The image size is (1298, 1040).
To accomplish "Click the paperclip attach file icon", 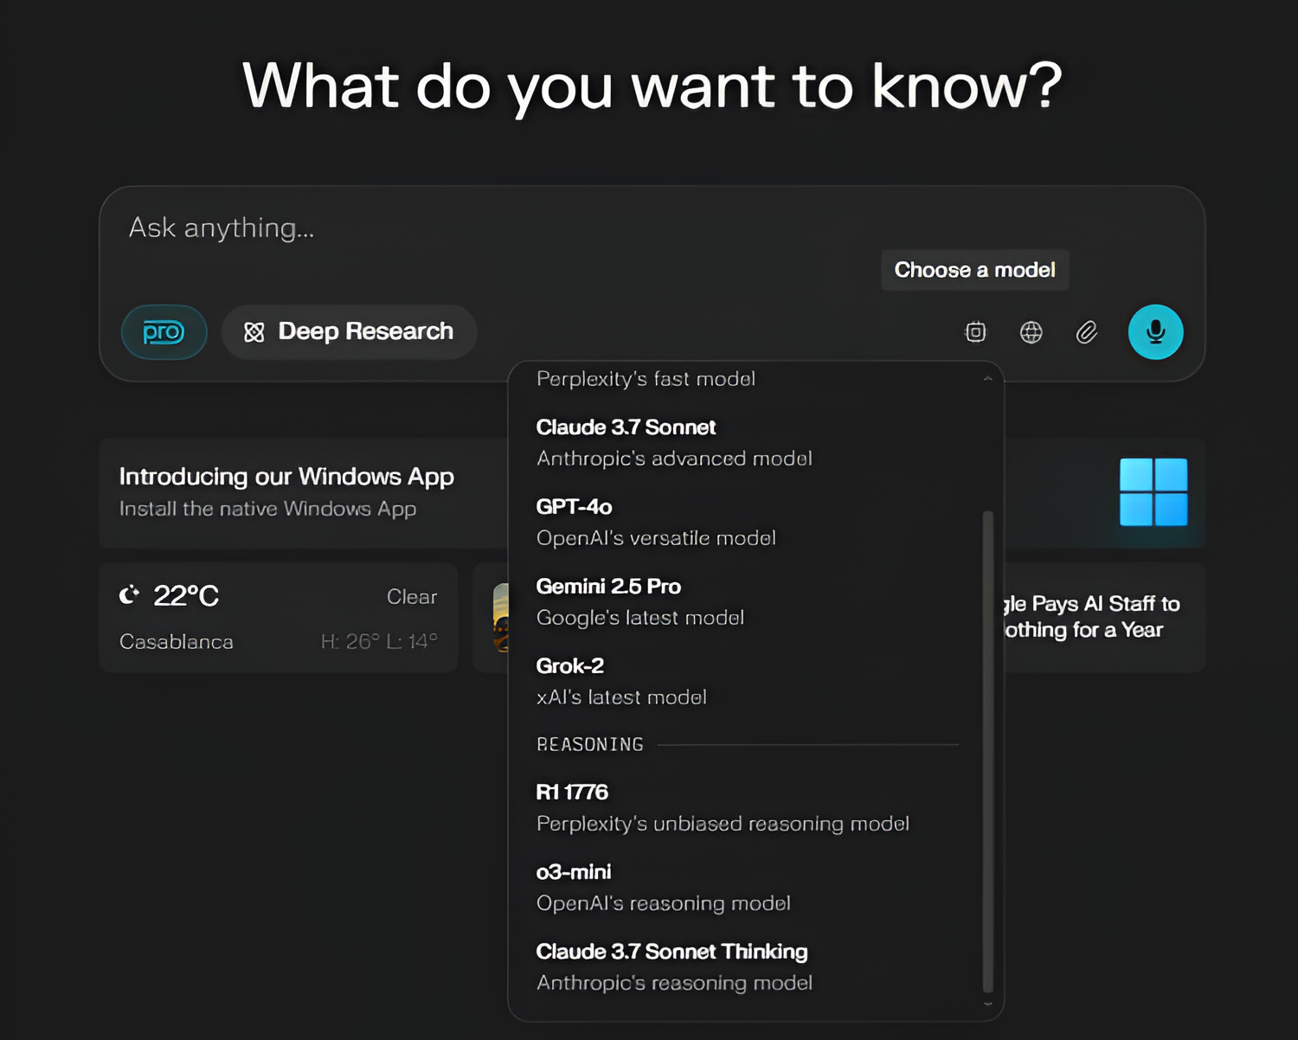I will click(x=1087, y=332).
